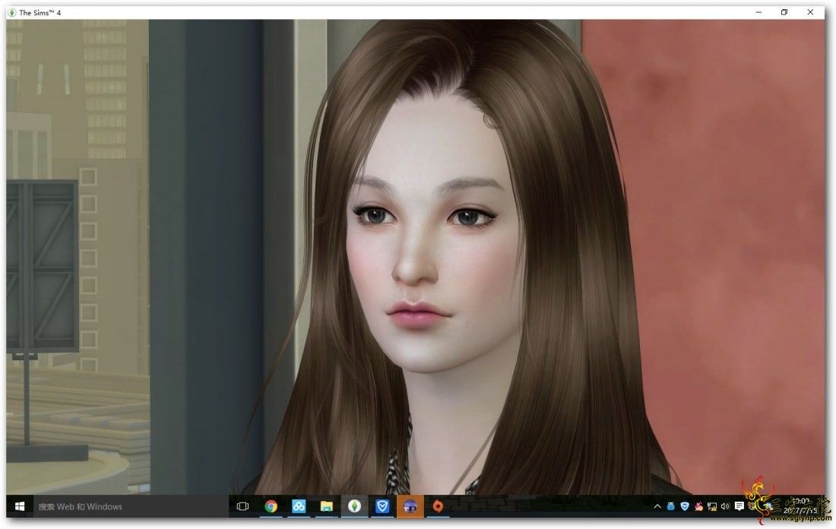Screen dimensions: 836x529
Task: Open the blue shield app on the taskbar
Action: point(382,506)
